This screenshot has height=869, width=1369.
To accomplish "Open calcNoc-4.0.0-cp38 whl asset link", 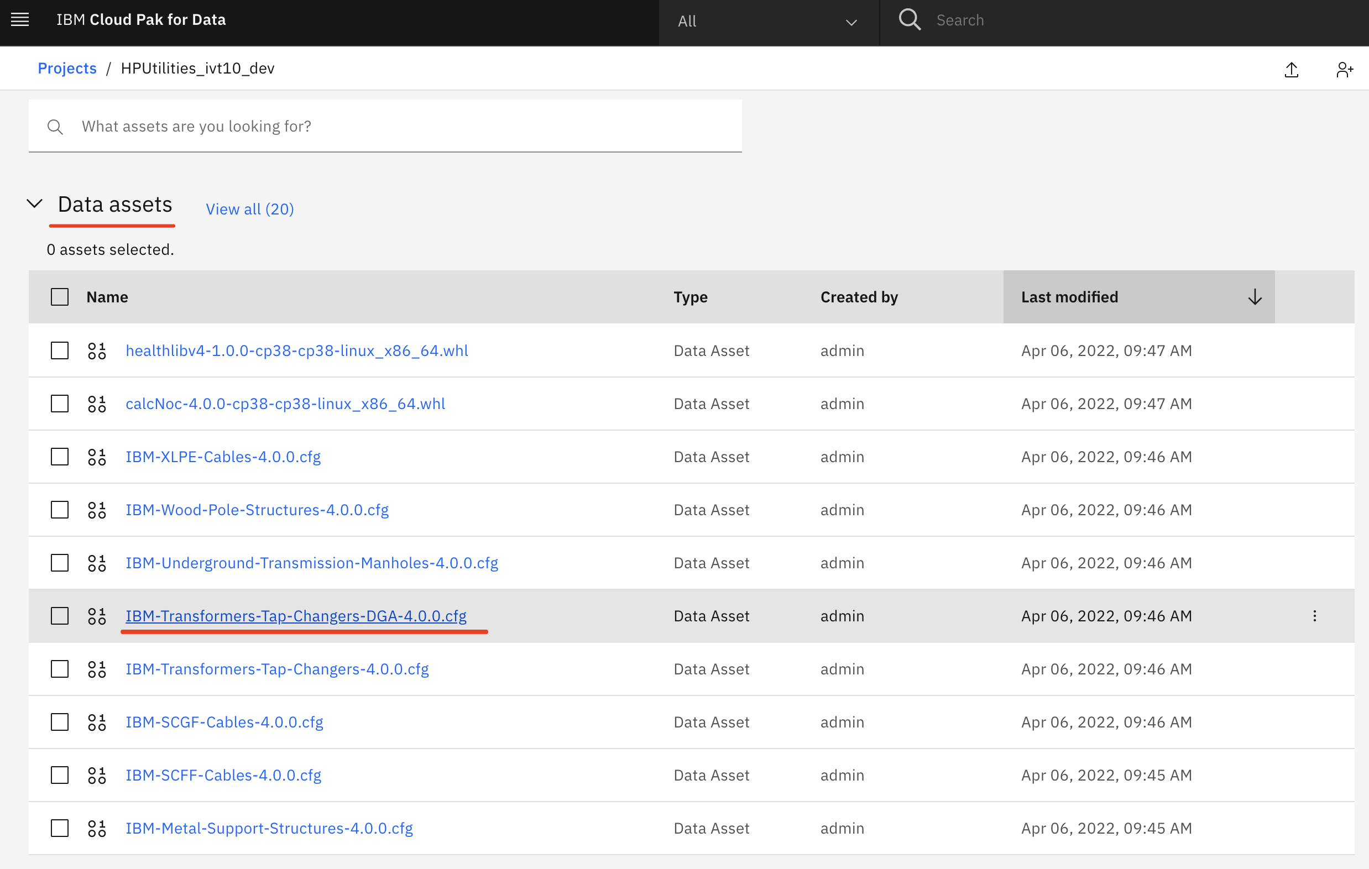I will coord(285,404).
